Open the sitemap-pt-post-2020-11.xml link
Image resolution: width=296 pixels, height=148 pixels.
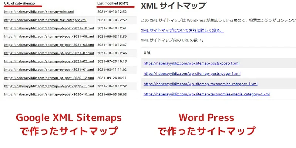(x=49, y=86)
